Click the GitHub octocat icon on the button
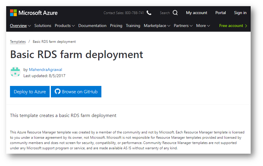The height and width of the screenshot is (166, 263). 58,92
